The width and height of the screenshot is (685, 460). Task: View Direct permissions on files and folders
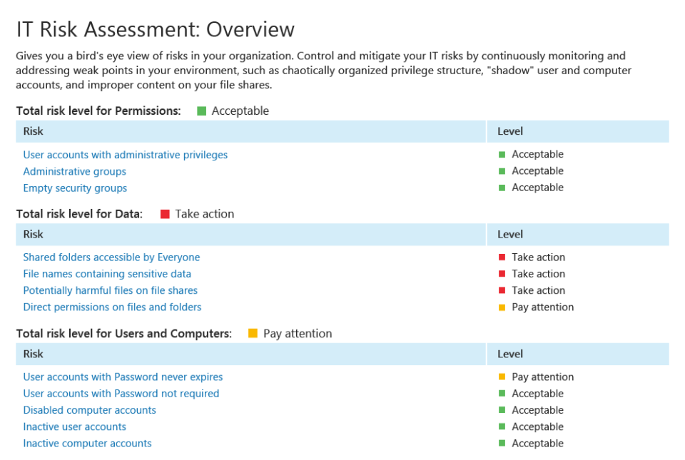click(x=112, y=307)
